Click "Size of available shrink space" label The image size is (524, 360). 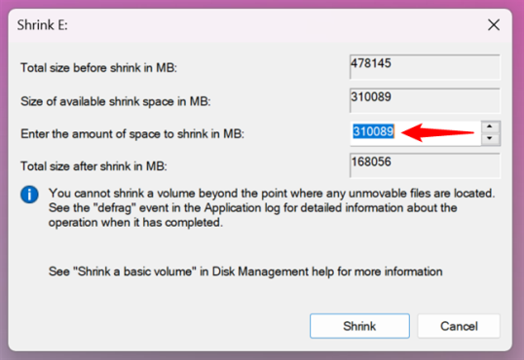click(x=116, y=101)
